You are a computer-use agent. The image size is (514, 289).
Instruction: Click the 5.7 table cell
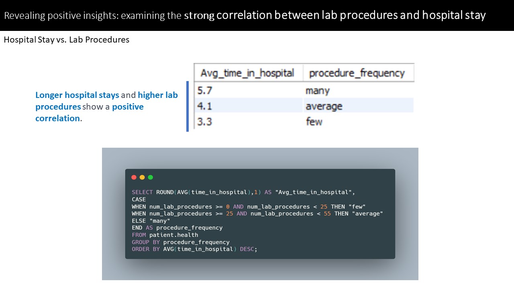click(249, 90)
